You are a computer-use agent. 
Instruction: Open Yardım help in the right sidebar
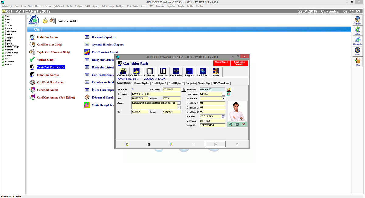click(358, 21)
